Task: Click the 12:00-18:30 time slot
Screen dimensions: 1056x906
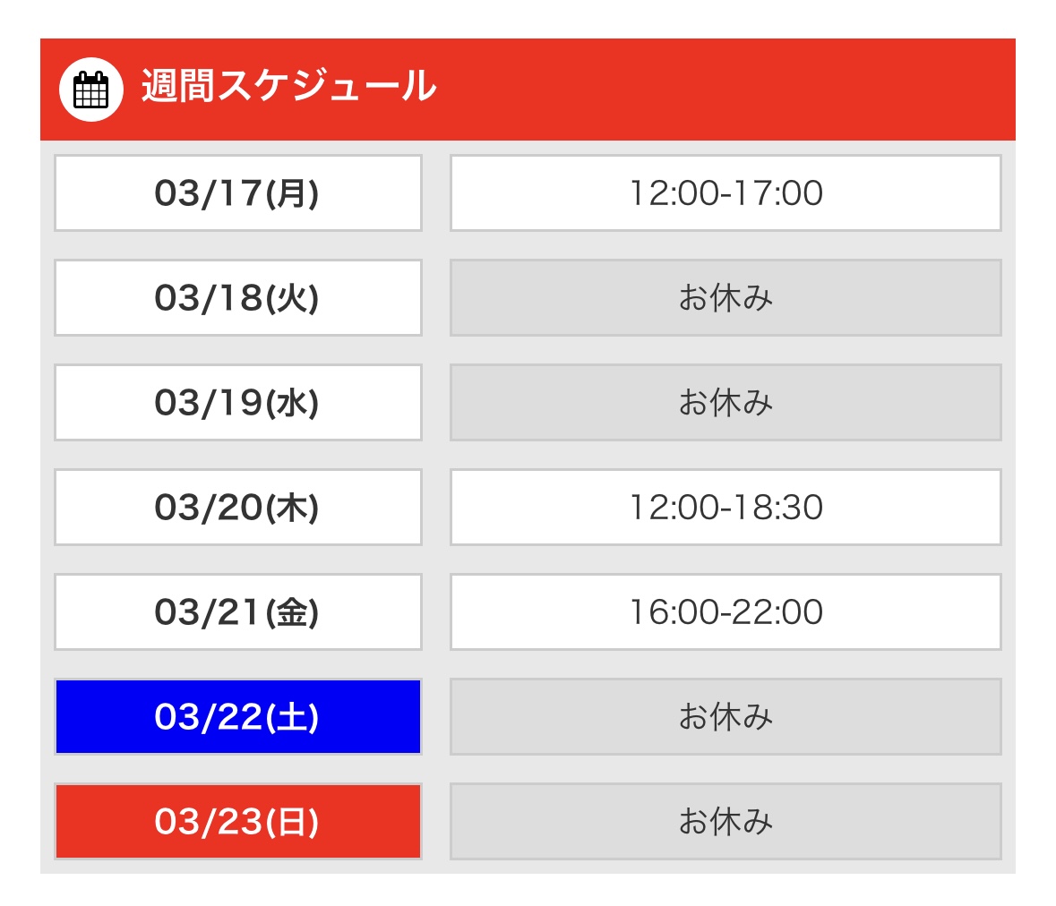Action: [726, 507]
